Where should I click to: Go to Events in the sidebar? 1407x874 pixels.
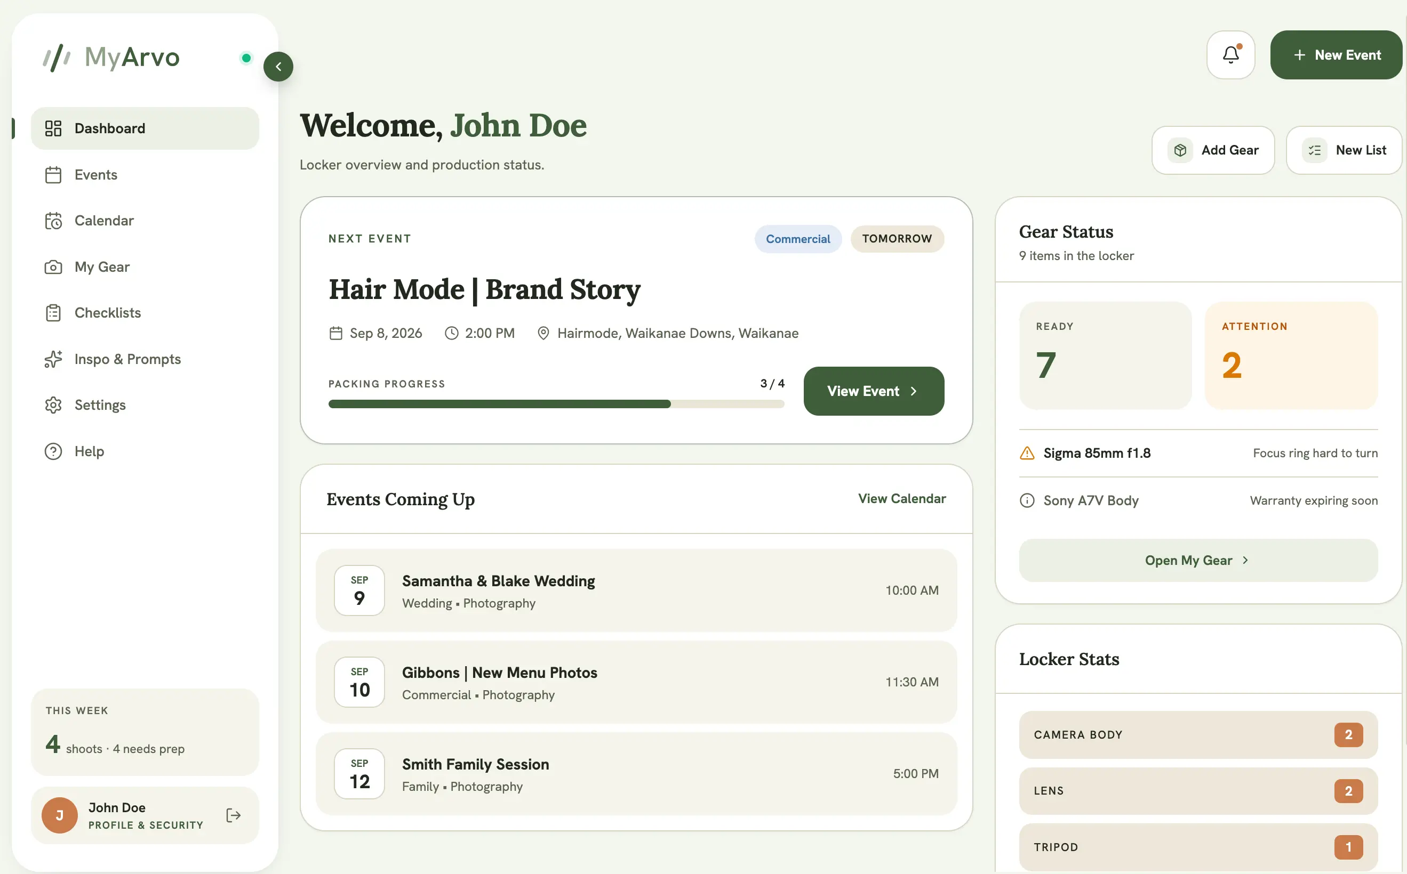point(145,175)
